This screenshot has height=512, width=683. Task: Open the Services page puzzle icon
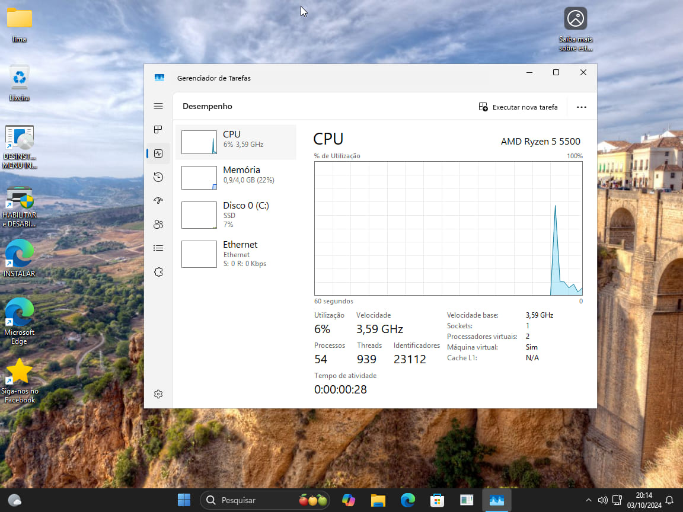158,272
